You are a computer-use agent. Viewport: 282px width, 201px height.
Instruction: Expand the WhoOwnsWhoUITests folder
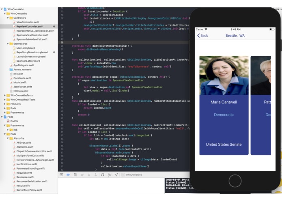coord(5,100)
